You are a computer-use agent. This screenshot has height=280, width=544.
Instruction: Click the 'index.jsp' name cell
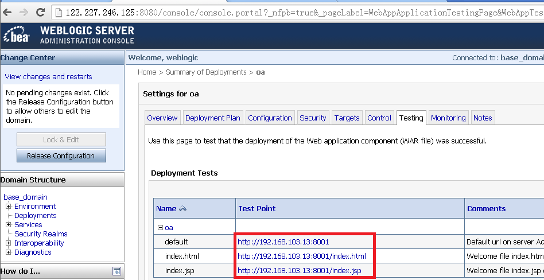pyautogui.click(x=180, y=271)
